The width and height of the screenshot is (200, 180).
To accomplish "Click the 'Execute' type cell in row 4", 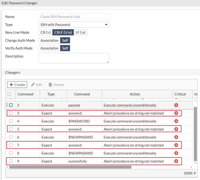I will click(x=48, y=121).
